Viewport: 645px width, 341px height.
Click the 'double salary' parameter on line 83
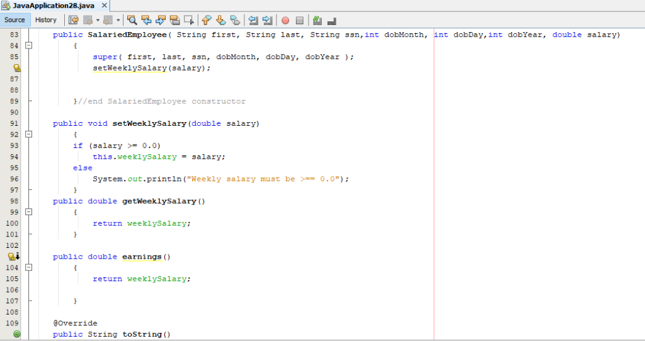point(584,35)
